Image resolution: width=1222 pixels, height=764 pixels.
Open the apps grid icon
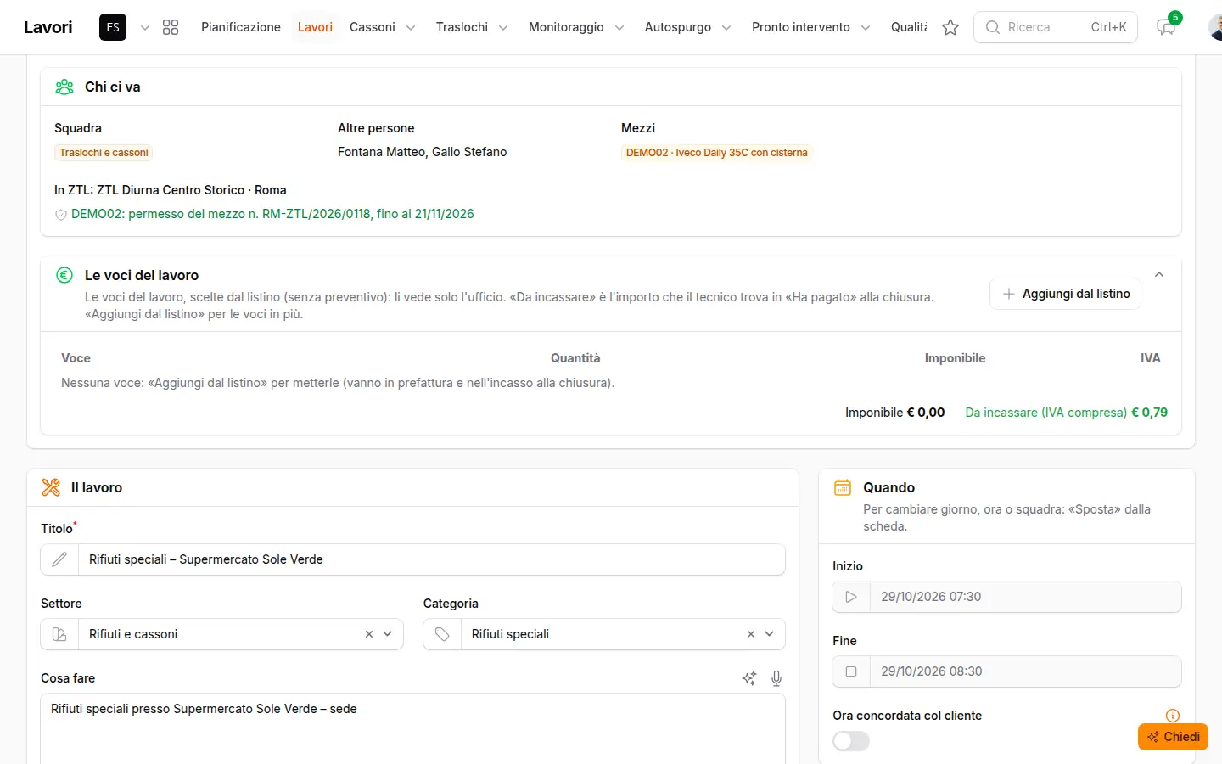pyautogui.click(x=171, y=27)
